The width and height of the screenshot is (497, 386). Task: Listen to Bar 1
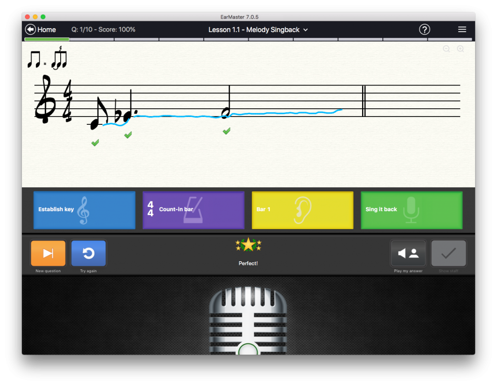coord(302,210)
